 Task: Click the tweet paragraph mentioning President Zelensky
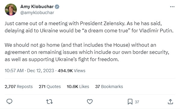tap(89, 27)
